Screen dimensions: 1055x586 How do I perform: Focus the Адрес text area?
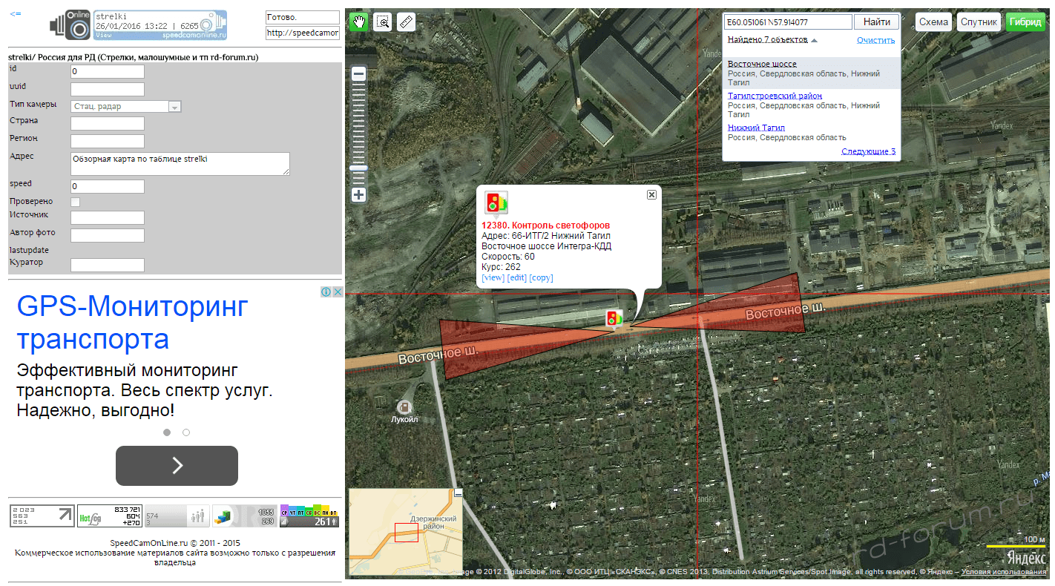point(180,164)
